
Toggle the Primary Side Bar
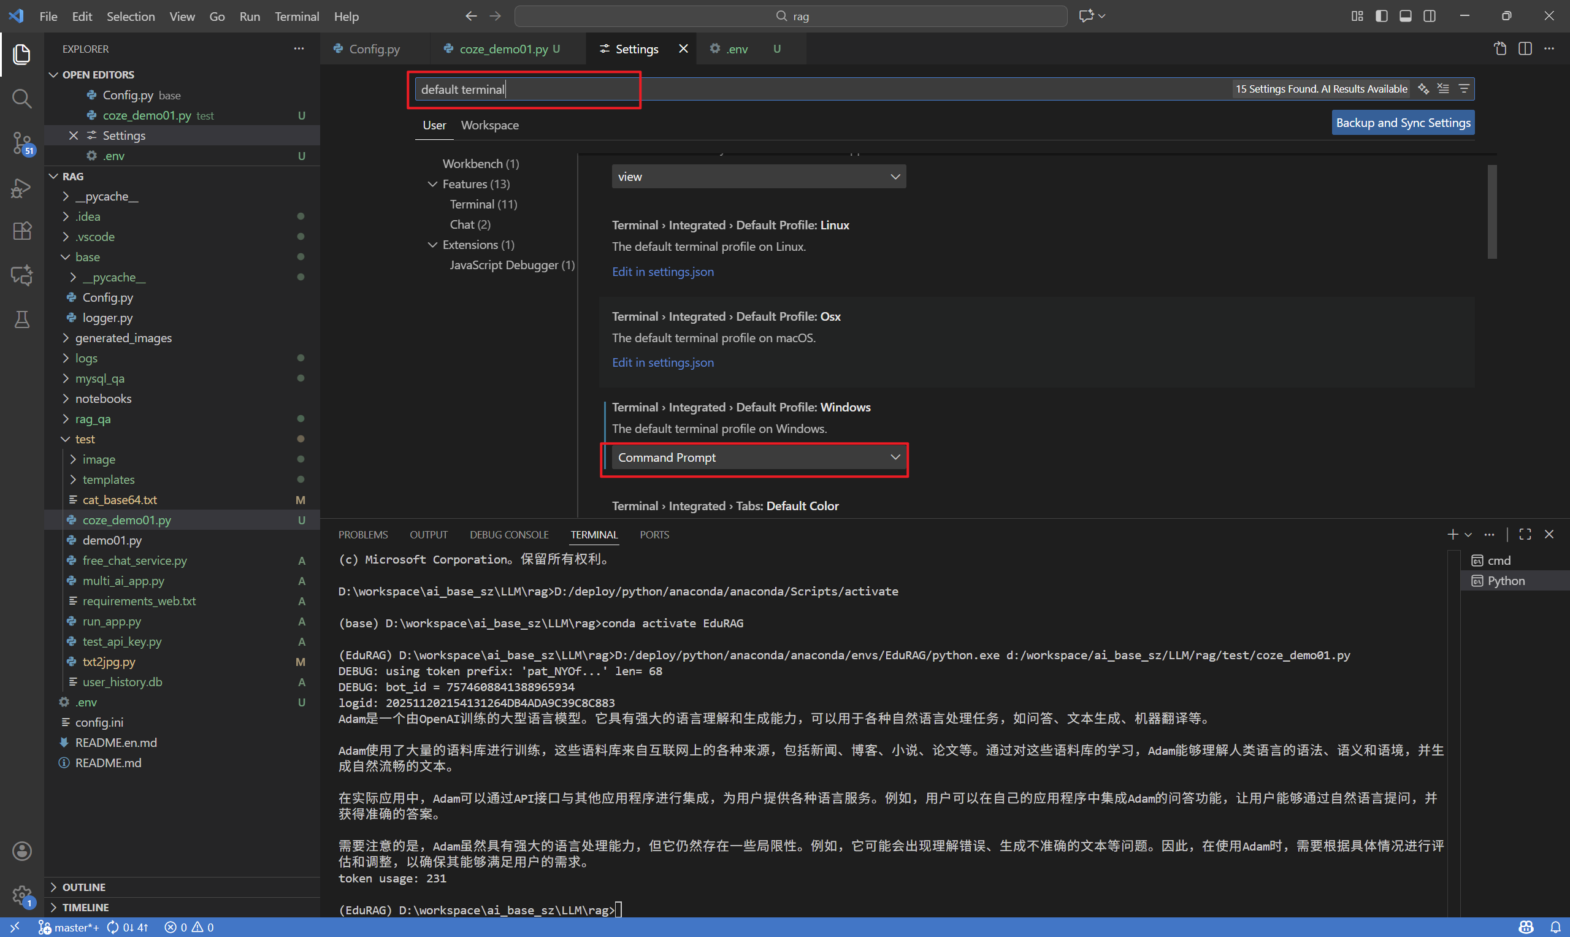pyautogui.click(x=1382, y=16)
